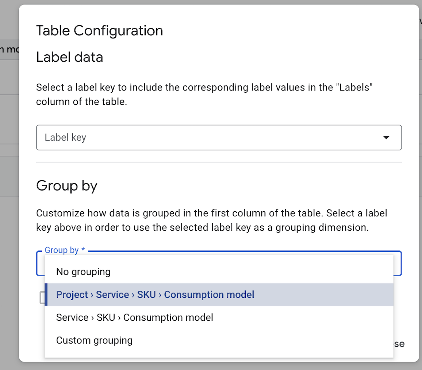The height and width of the screenshot is (370, 422).
Task: Click the required field asterisk on Group by
Action: [x=84, y=250]
